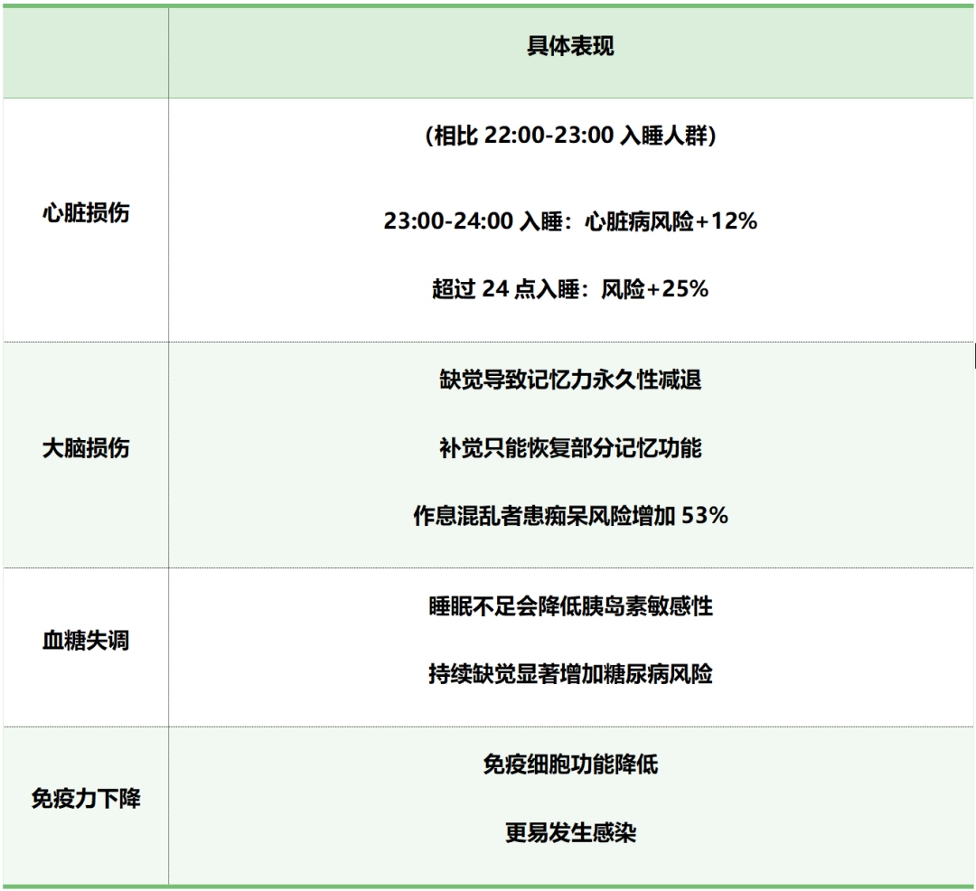
Task: Click the 53% dementia risk number
Action: click(x=705, y=516)
